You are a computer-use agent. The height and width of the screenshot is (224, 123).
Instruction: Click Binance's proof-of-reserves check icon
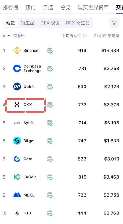point(50,51)
